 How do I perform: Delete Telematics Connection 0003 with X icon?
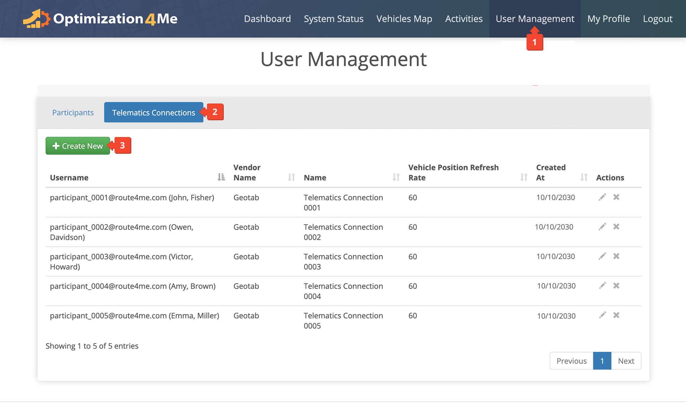tap(616, 256)
